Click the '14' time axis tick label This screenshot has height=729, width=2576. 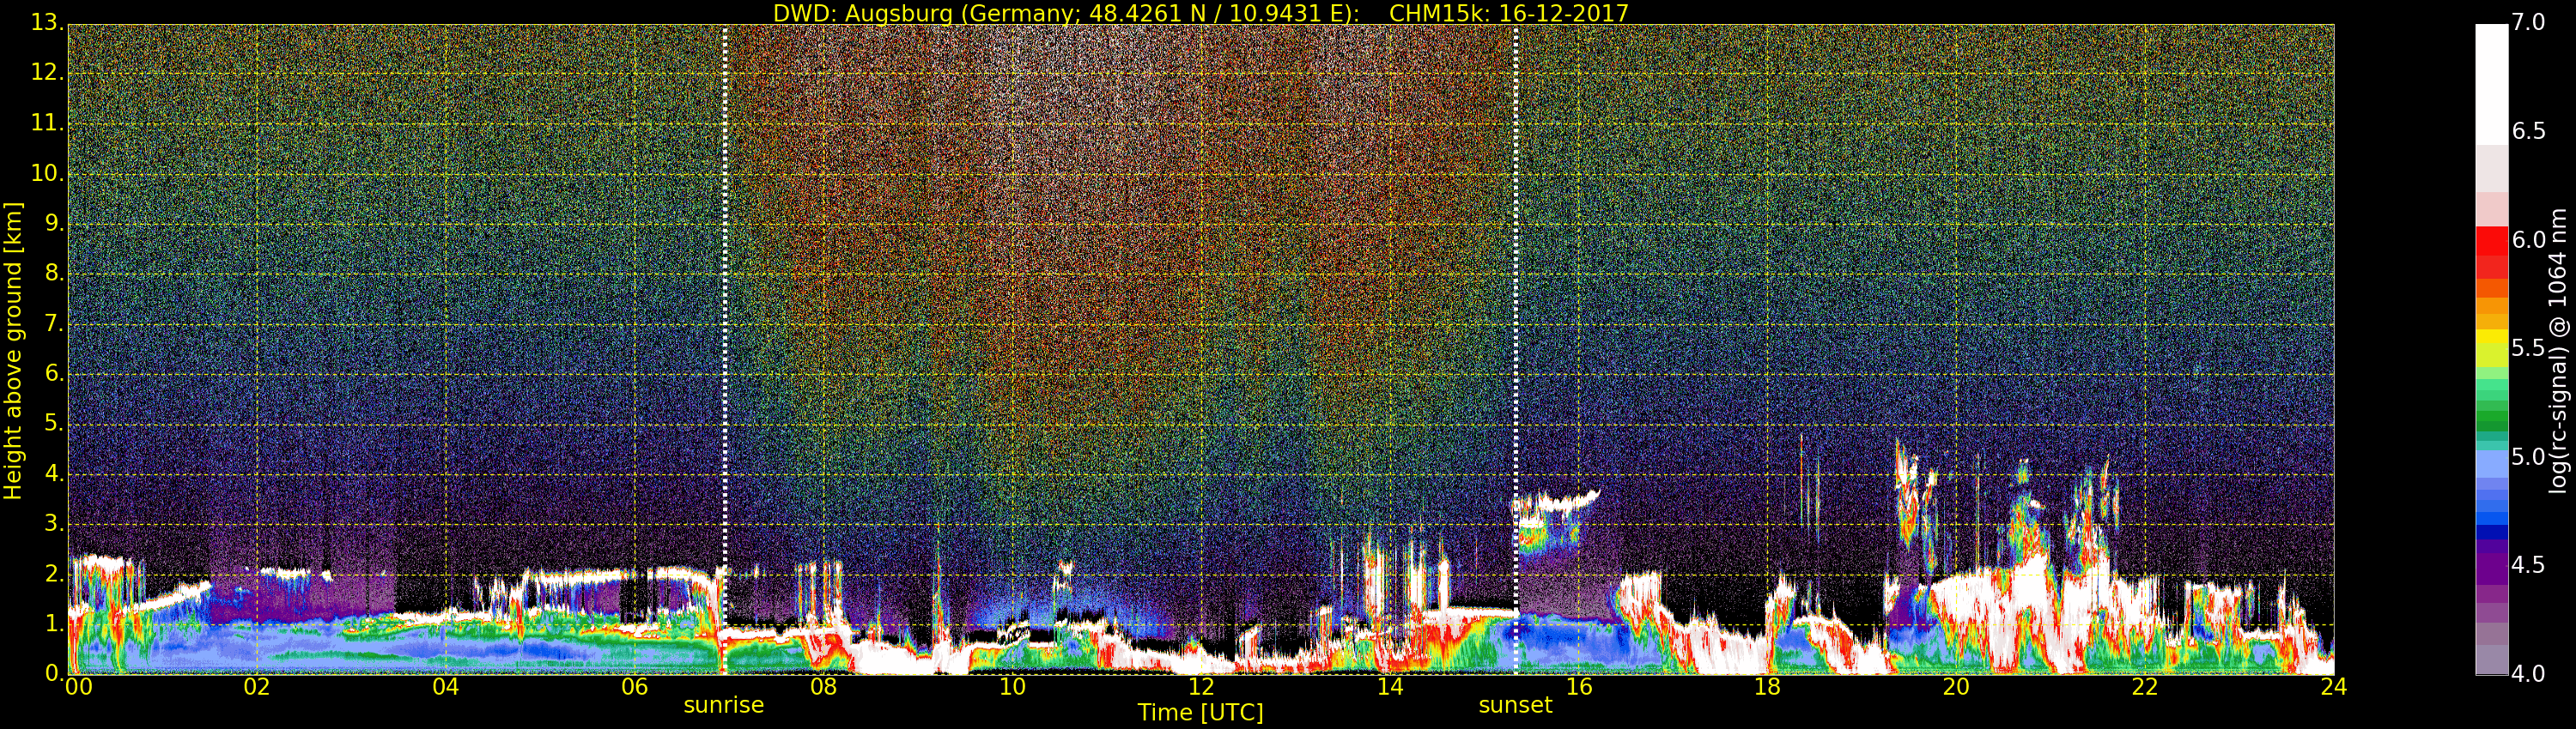tap(1390, 687)
